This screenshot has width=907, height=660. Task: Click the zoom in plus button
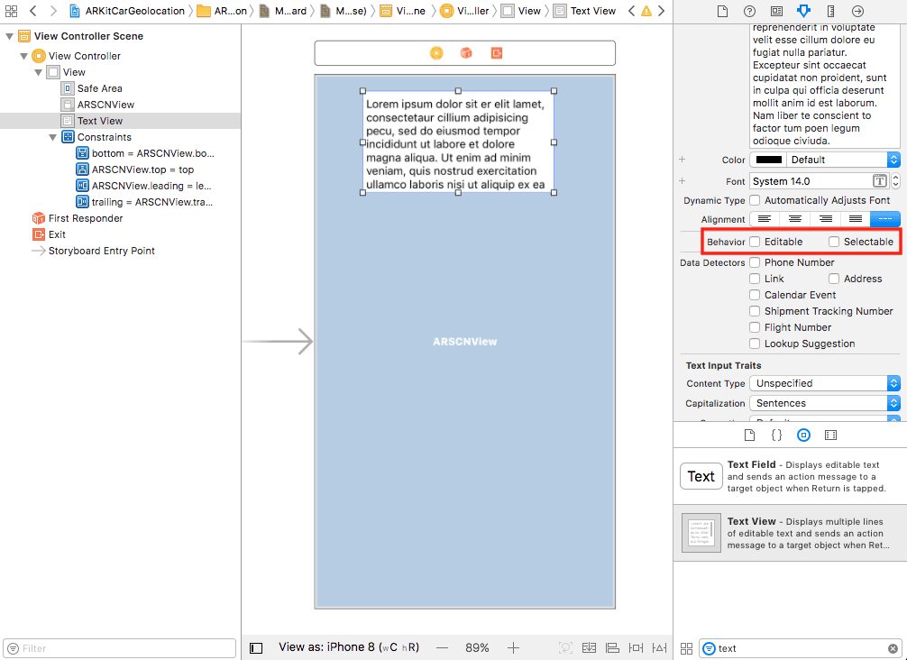click(x=513, y=647)
